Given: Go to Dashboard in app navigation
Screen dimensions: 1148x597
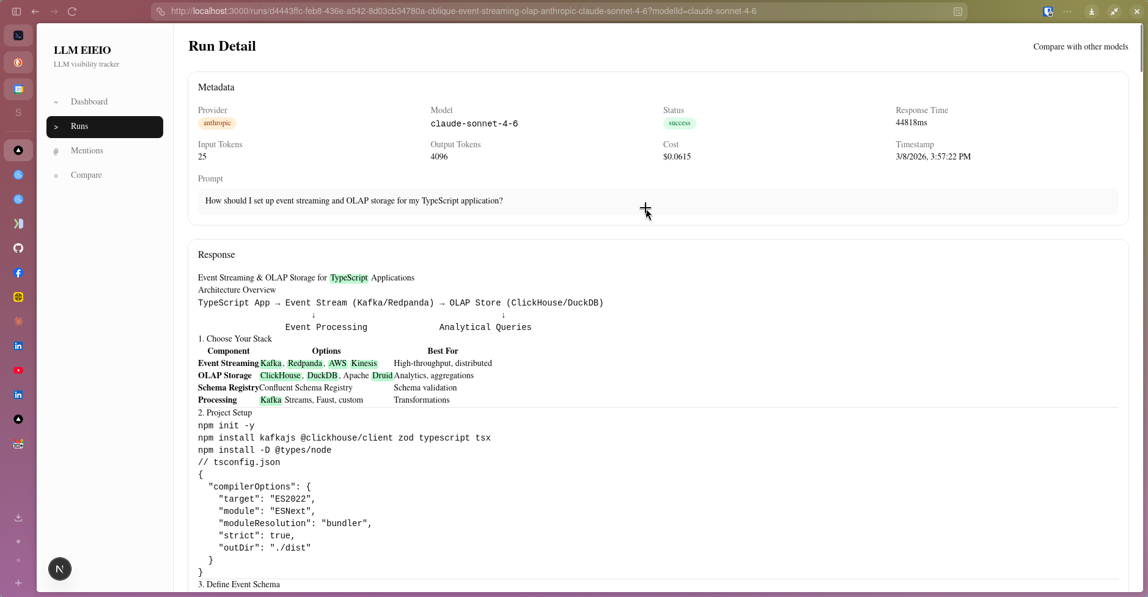Looking at the screenshot, I should point(105,102).
